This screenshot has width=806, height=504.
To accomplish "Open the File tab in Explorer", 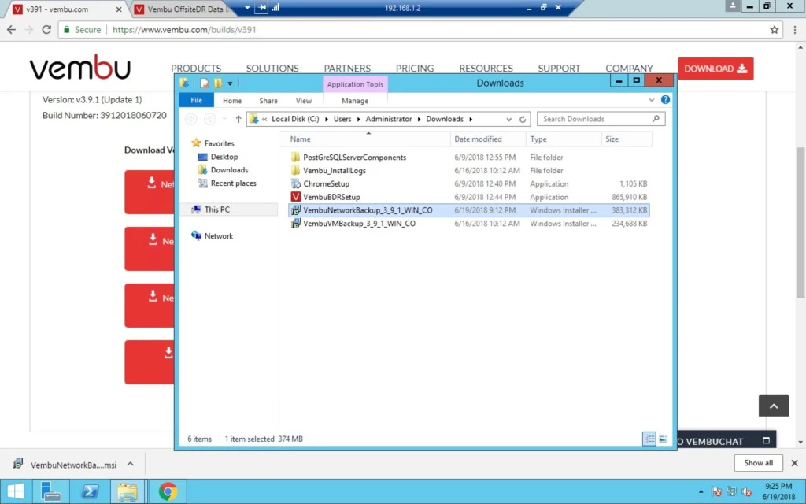I will point(196,100).
